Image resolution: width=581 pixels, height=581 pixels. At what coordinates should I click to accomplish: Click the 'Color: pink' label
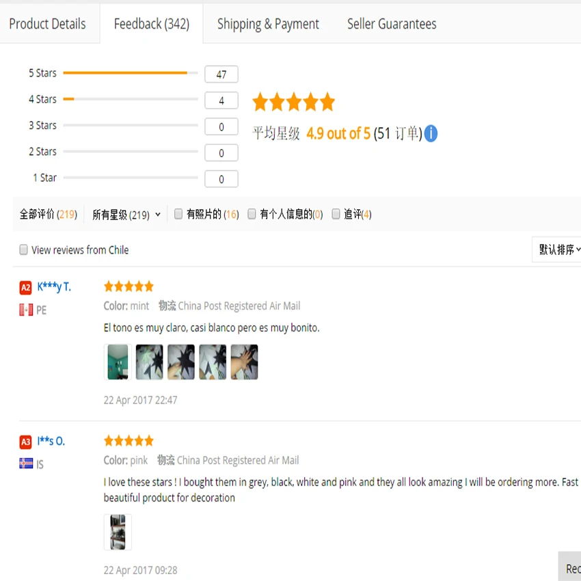pyautogui.click(x=125, y=460)
